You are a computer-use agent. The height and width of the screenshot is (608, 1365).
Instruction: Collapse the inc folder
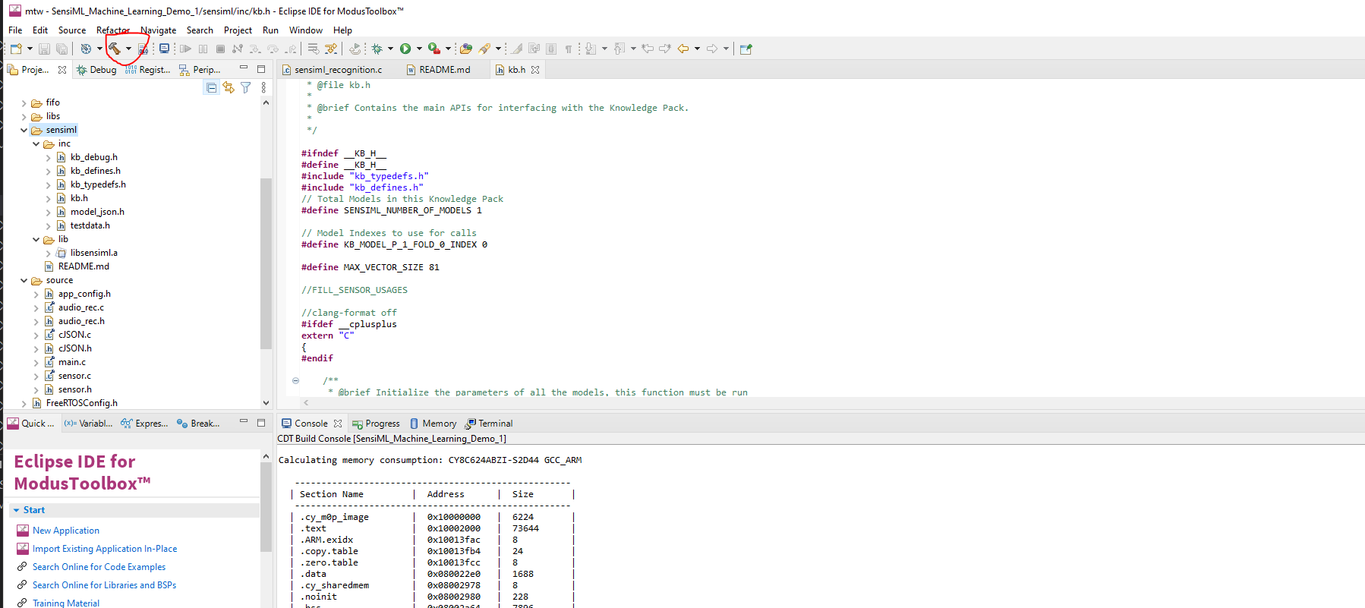coord(36,143)
